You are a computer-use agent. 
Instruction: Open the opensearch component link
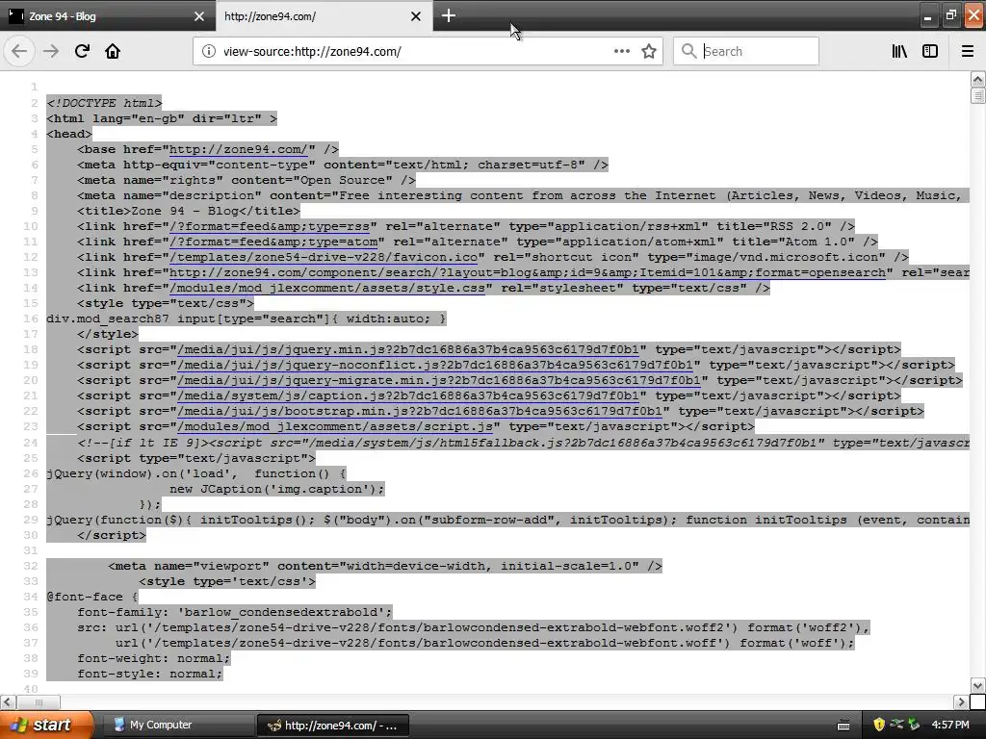527,272
